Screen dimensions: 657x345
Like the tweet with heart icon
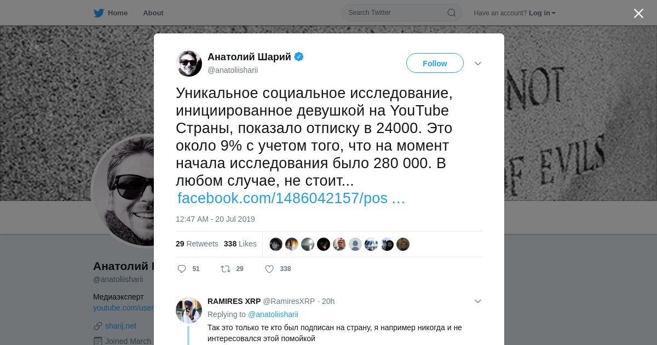pyautogui.click(x=269, y=269)
